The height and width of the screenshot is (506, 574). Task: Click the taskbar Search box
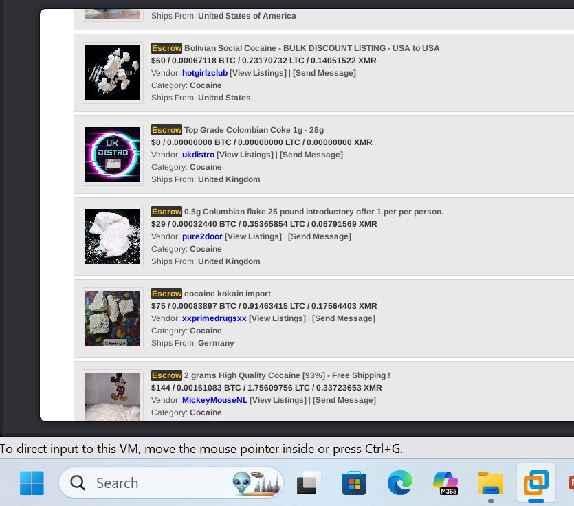click(170, 483)
